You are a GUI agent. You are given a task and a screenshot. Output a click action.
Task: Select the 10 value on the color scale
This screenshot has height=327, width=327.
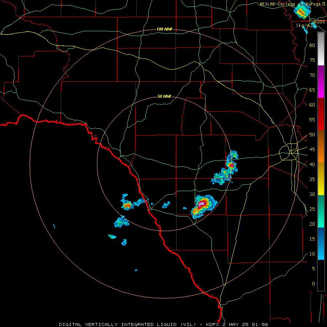(312, 254)
